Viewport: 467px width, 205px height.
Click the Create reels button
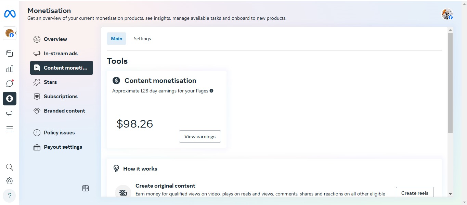[x=415, y=193]
